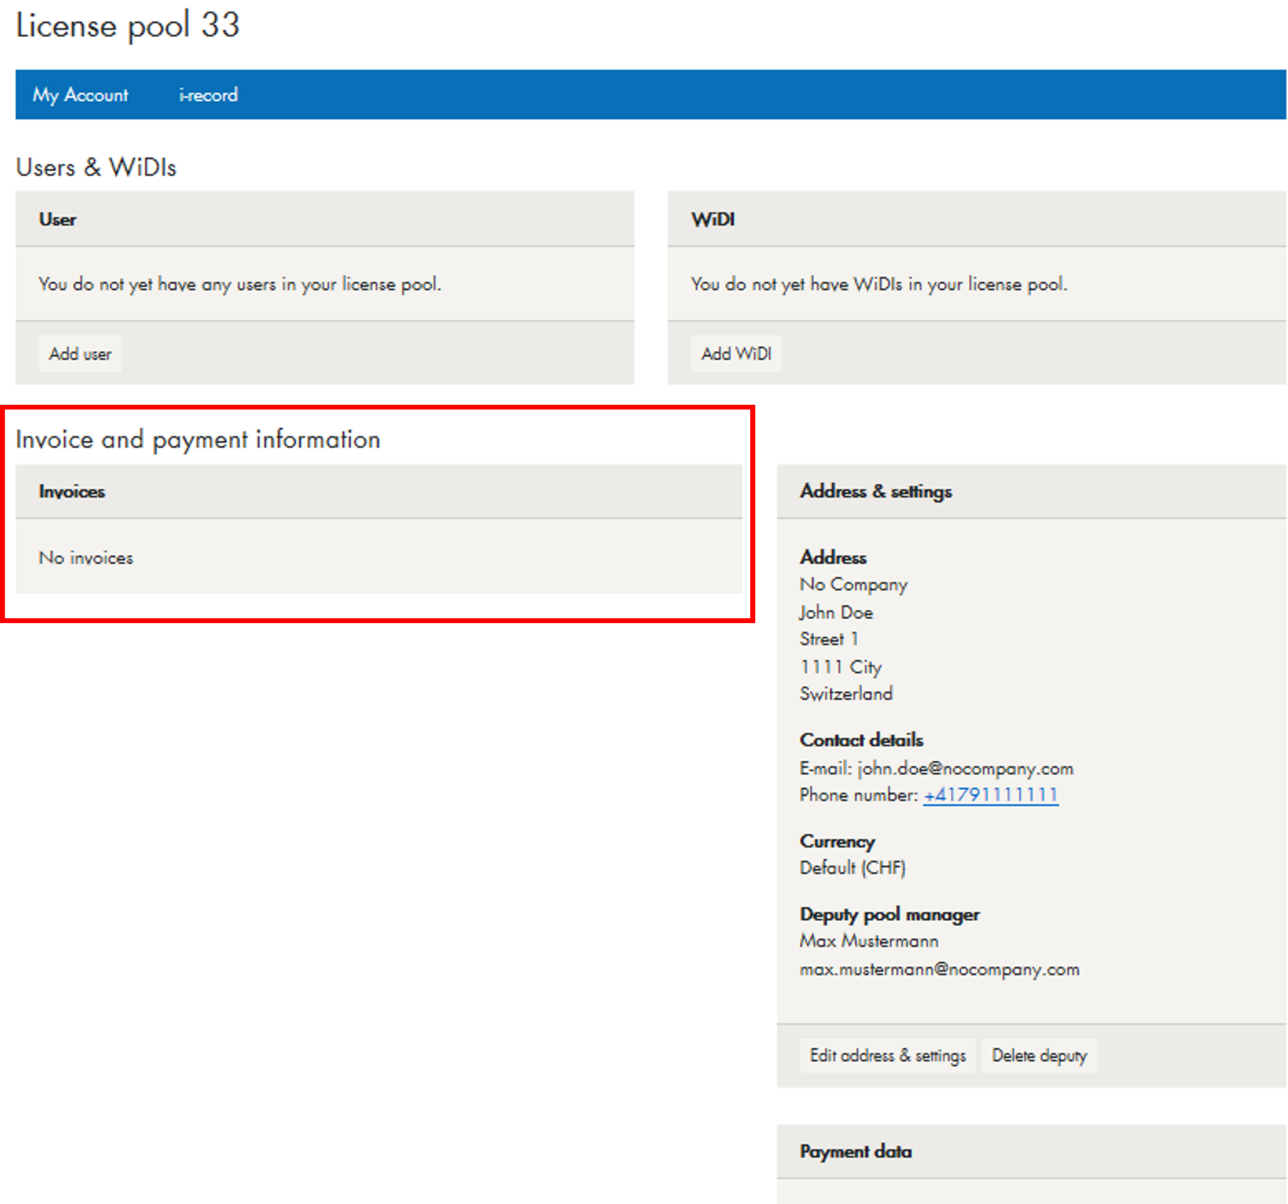
Task: Click the License pool 33 page title
Action: tap(128, 26)
